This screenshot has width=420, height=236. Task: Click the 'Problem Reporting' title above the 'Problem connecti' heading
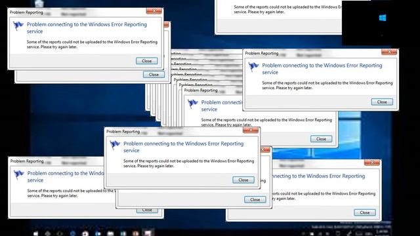tap(201, 90)
